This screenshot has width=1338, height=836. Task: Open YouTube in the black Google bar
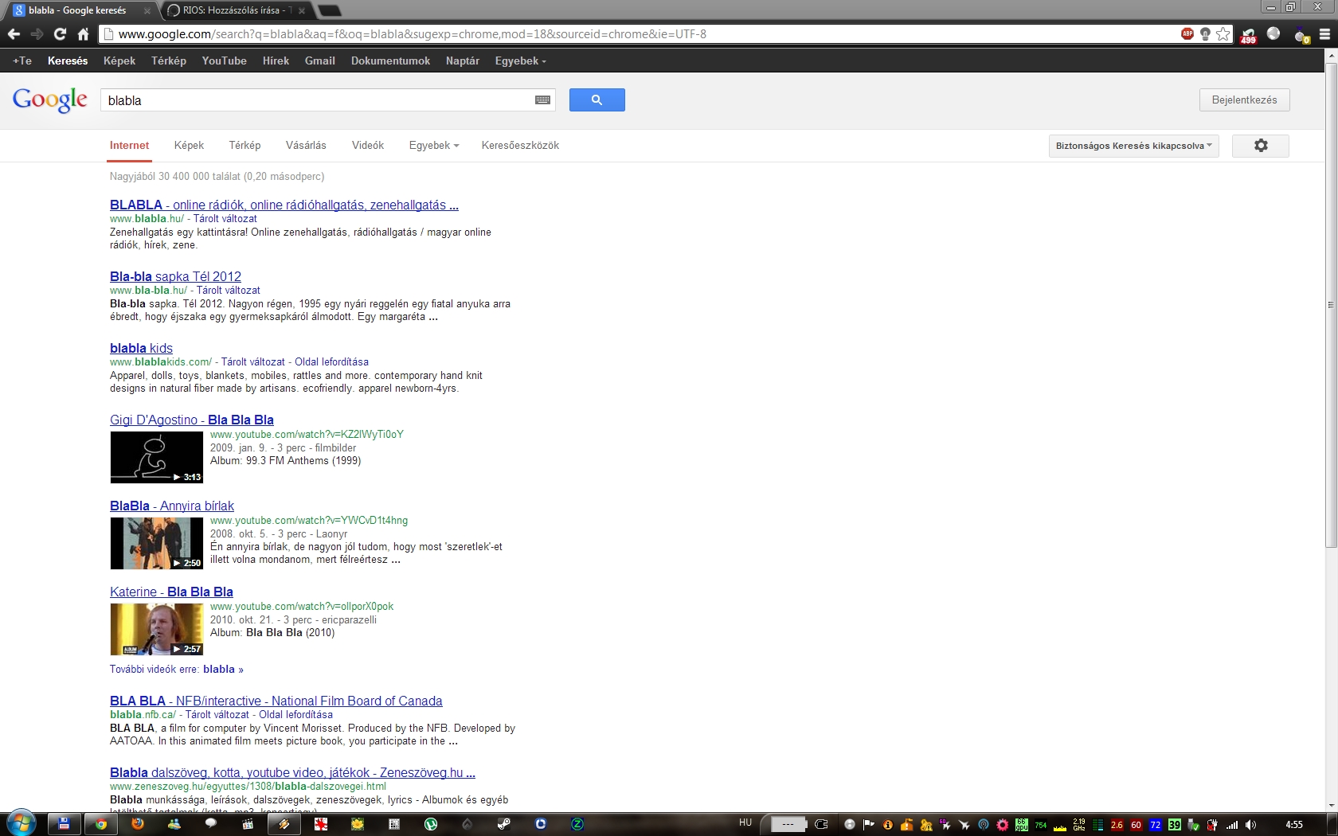pos(224,61)
